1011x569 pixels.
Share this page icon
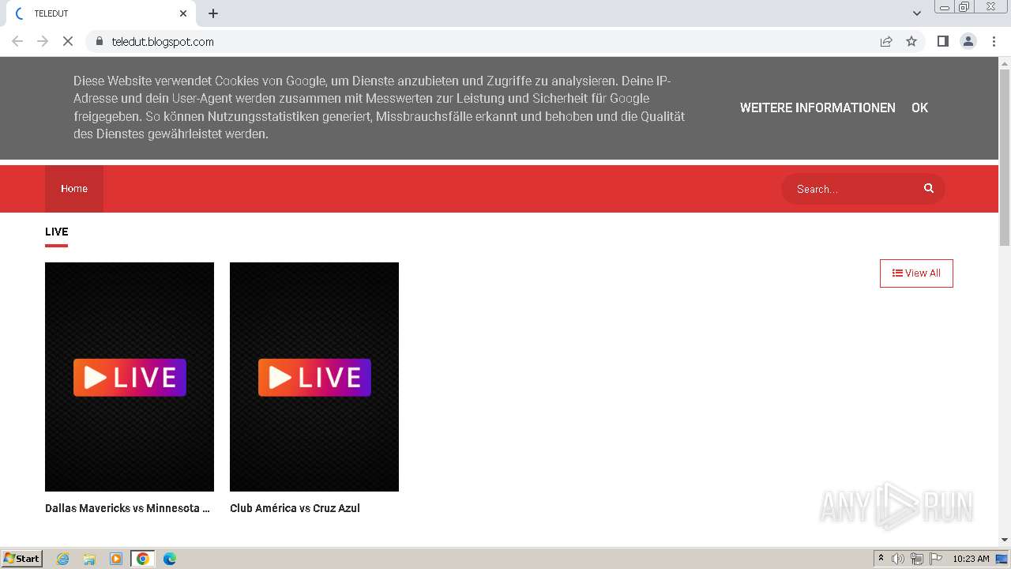886,41
